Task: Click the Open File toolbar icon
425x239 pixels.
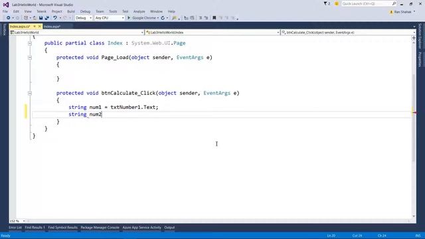Action: coord(35,18)
